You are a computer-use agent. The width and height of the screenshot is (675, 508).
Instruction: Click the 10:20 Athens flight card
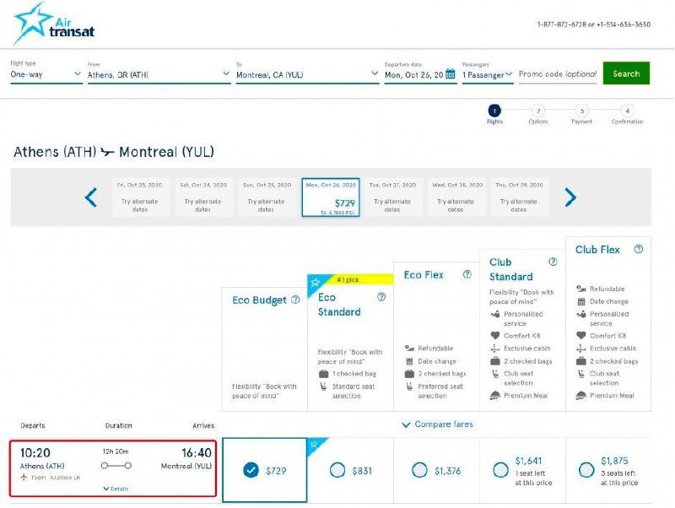[113, 468]
